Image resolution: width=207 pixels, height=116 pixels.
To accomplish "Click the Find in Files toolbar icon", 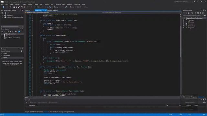I will coord(66,7).
